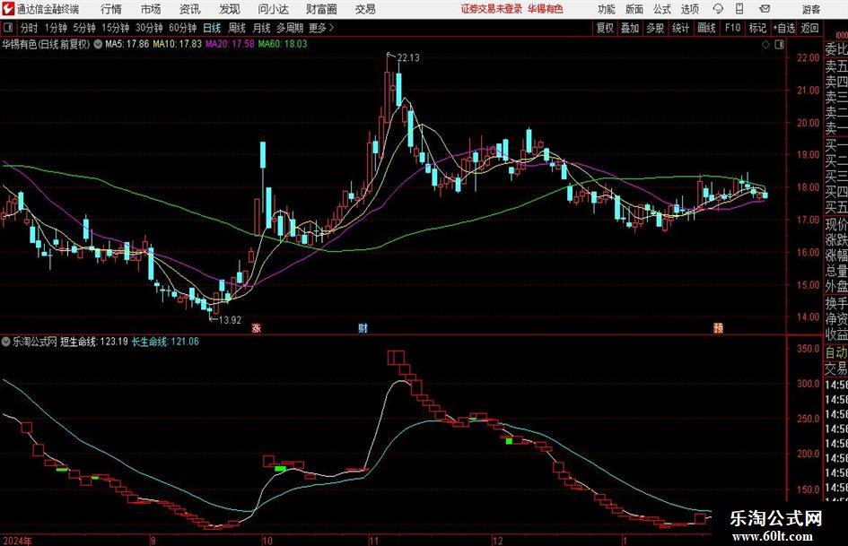848x546 pixels.
Task: Click the Tongdaxin red logo icon
Action: point(8,9)
